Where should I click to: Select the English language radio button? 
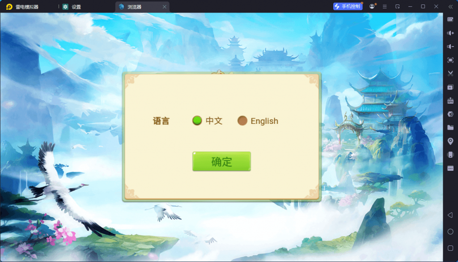click(x=242, y=121)
